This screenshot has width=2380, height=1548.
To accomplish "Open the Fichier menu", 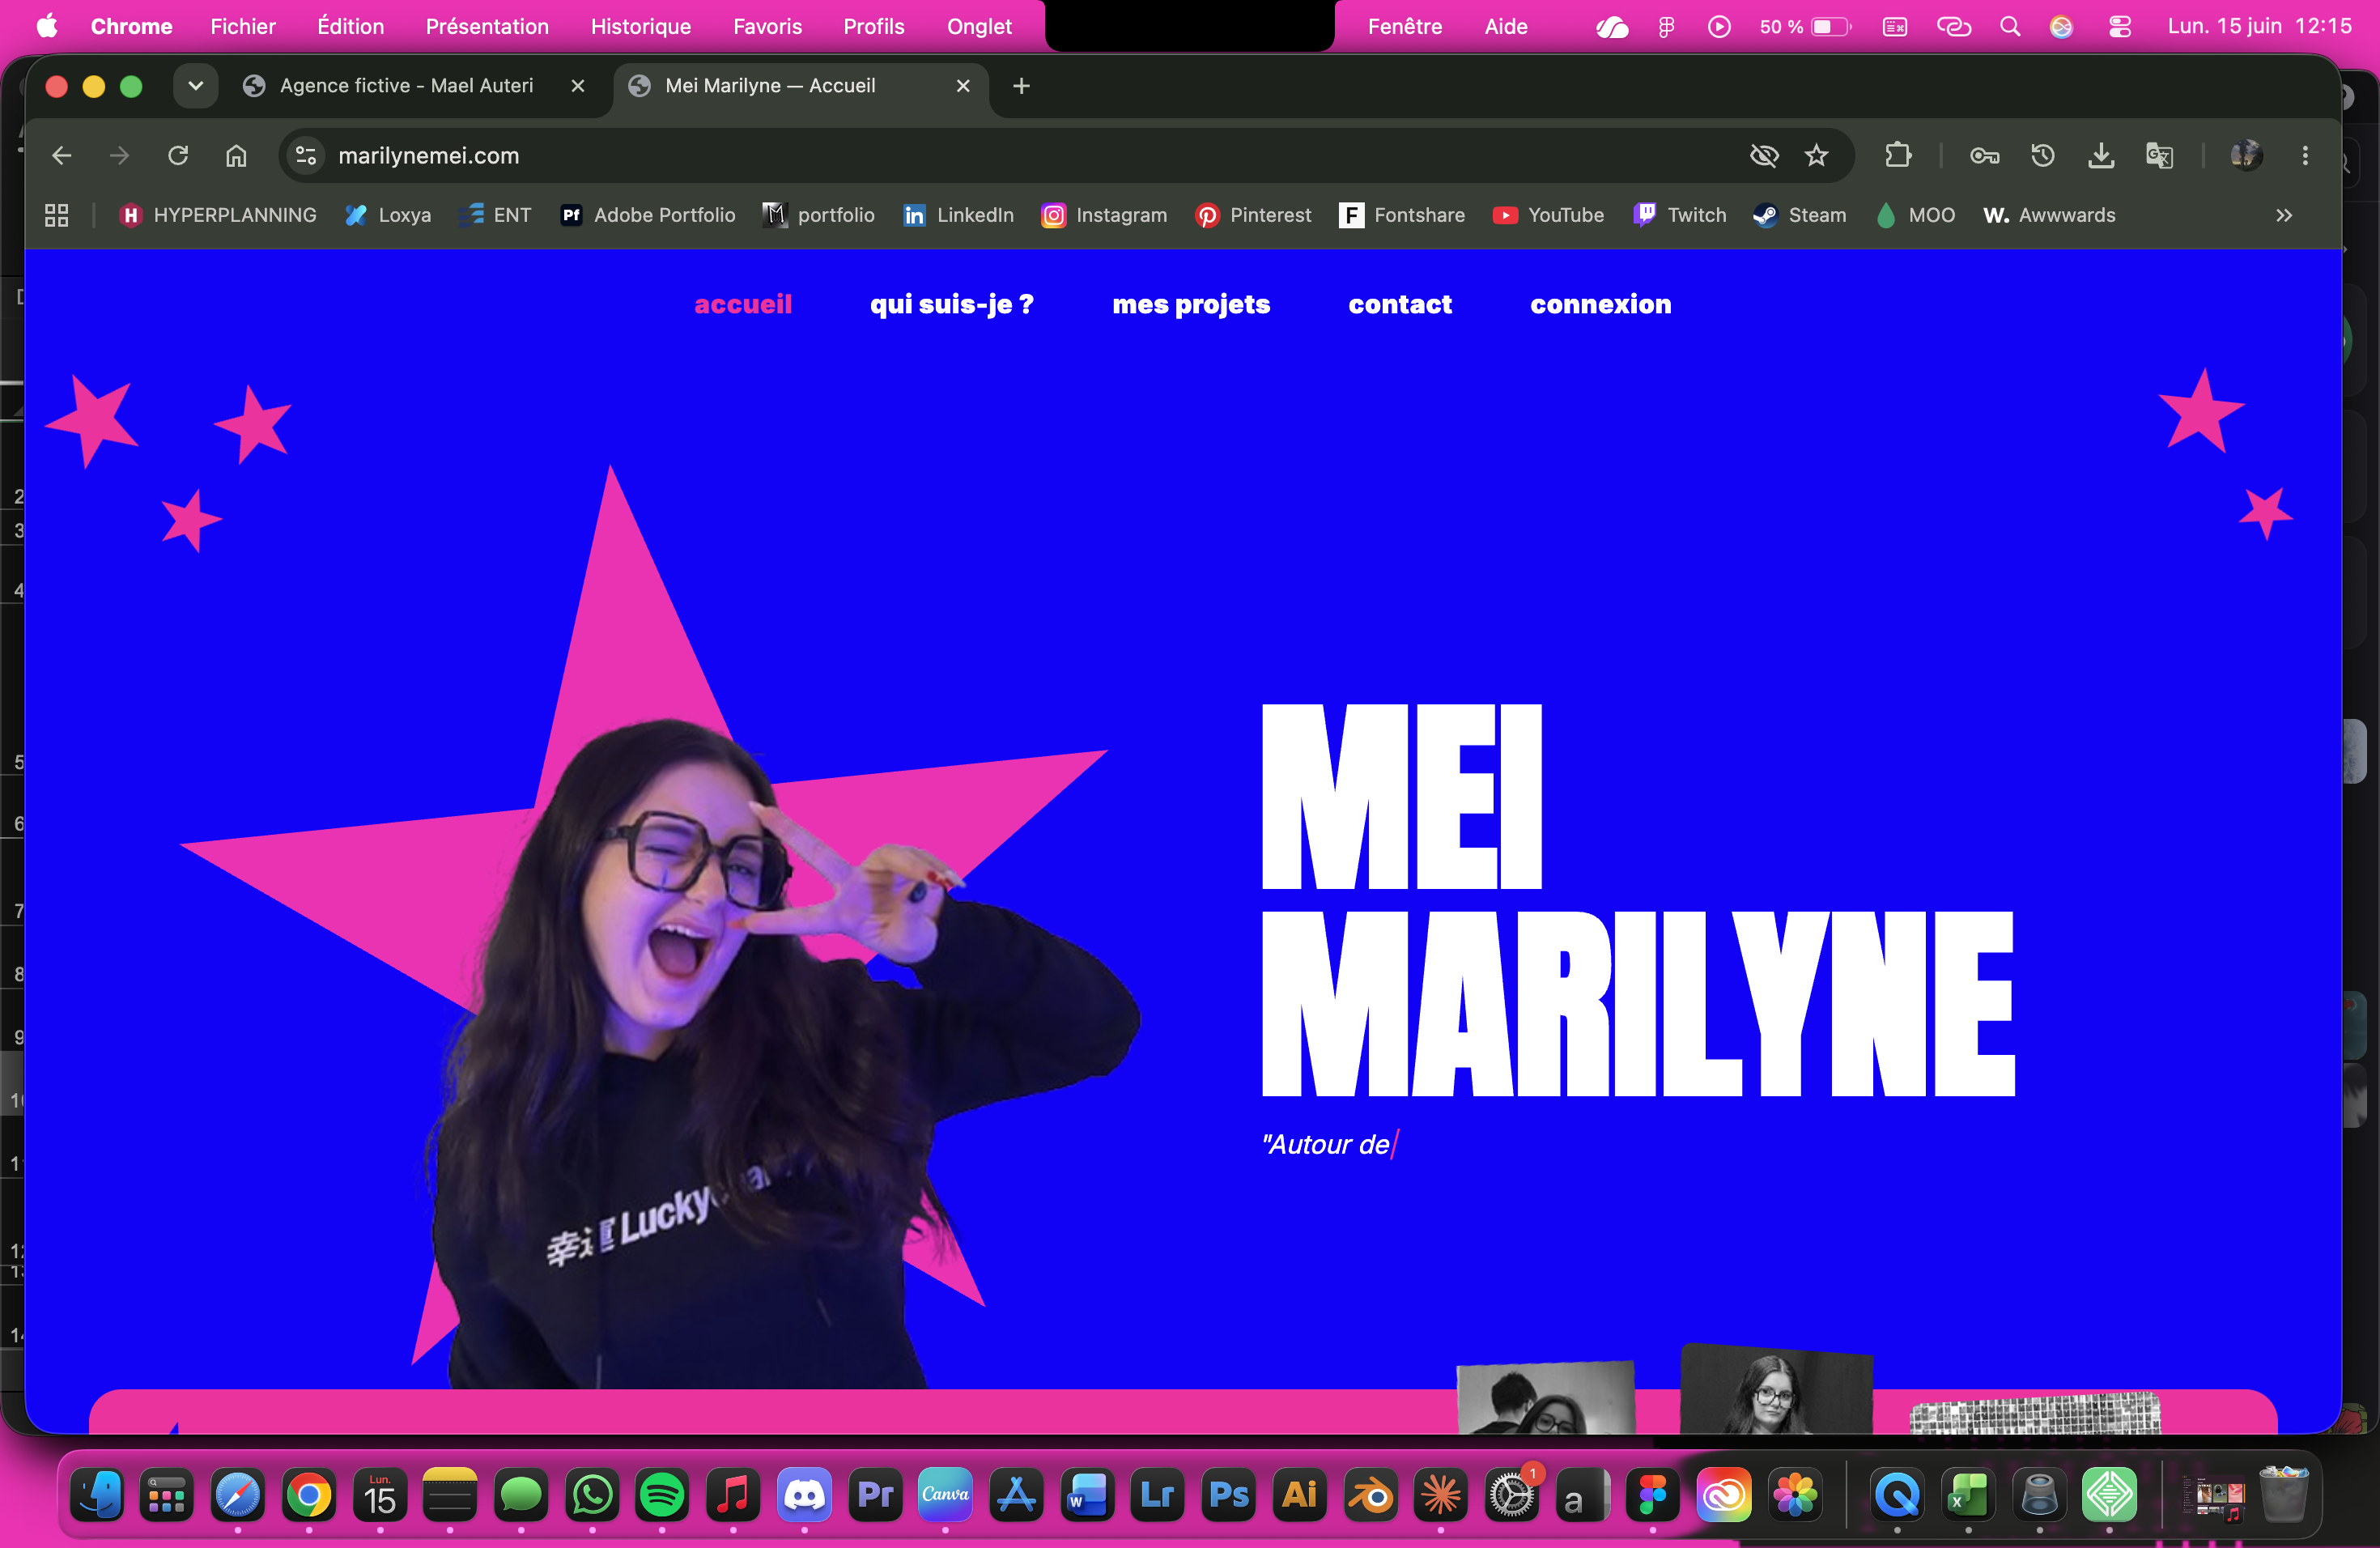I will coord(243,26).
